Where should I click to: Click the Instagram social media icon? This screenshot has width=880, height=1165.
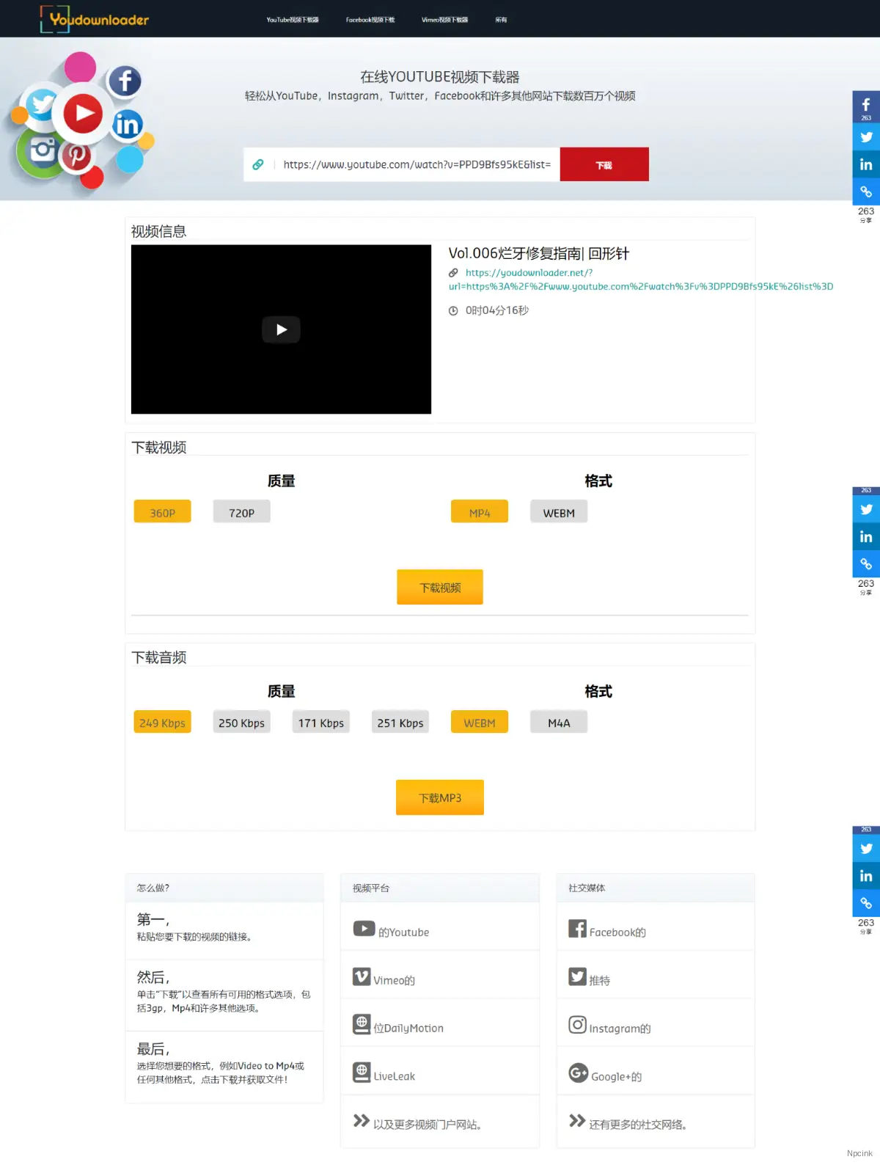pos(577,1024)
